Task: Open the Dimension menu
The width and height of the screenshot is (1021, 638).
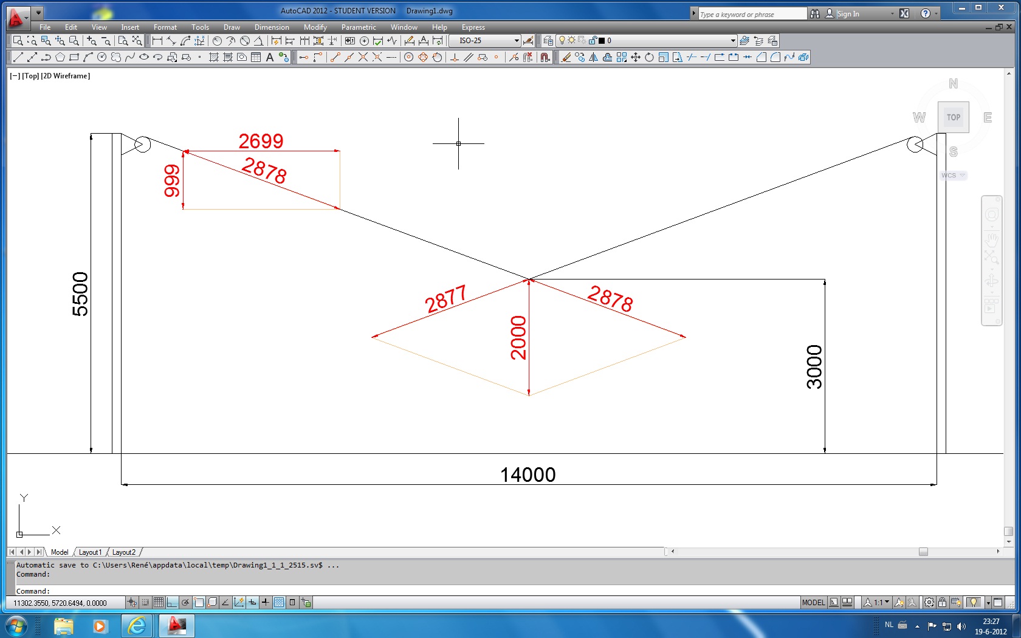Action: [272, 27]
